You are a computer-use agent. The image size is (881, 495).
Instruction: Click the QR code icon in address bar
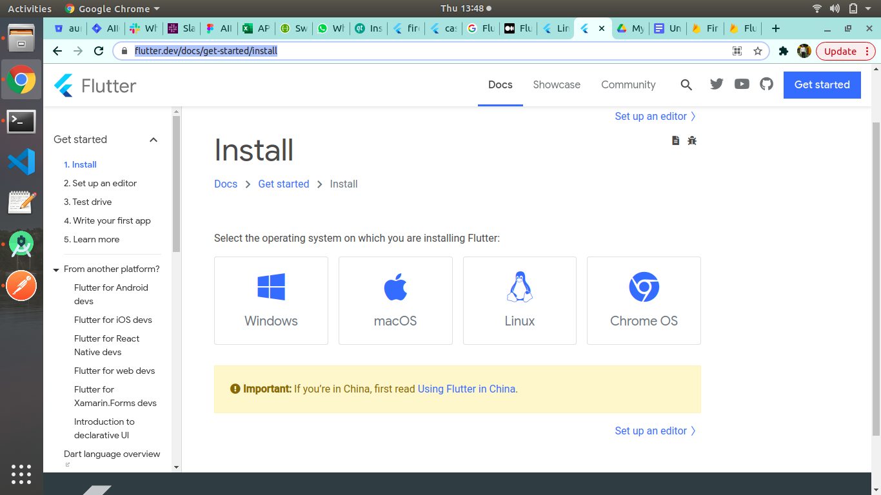coord(737,51)
